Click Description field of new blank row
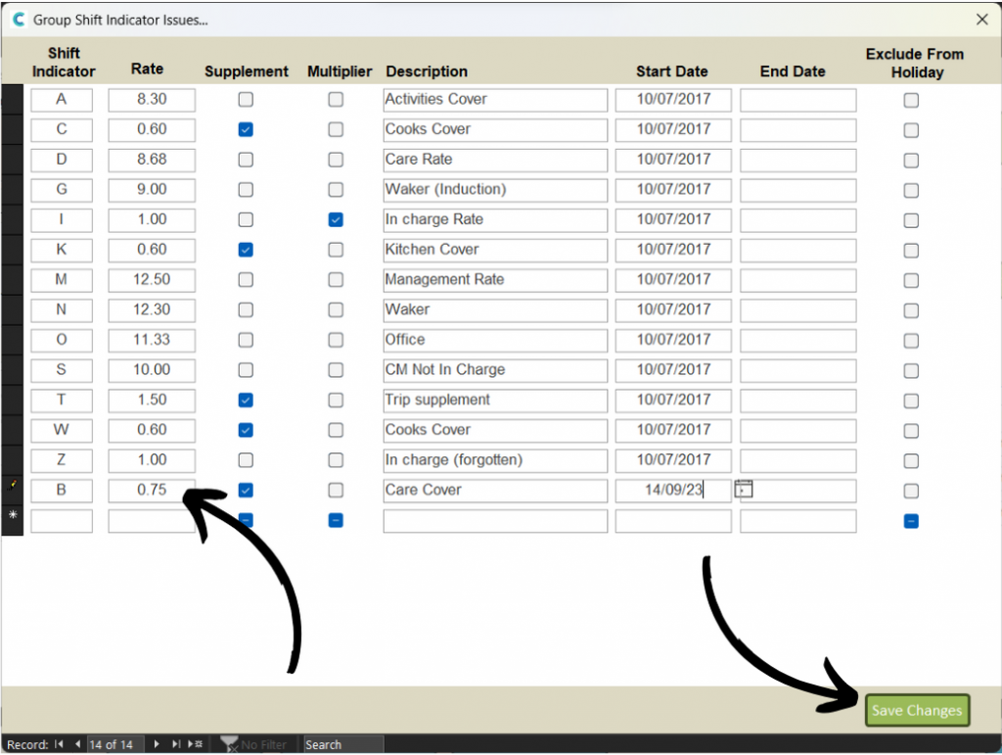This screenshot has height=755, width=1002. pos(495,521)
